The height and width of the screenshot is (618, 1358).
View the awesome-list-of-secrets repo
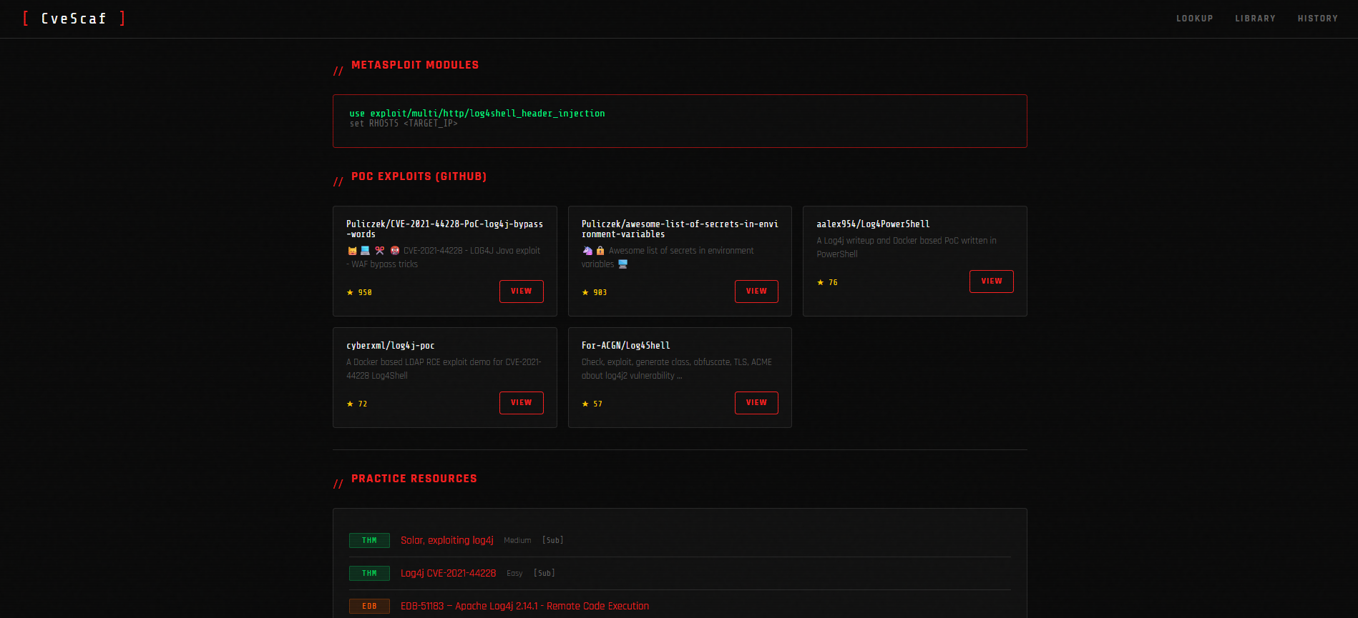pyautogui.click(x=756, y=291)
